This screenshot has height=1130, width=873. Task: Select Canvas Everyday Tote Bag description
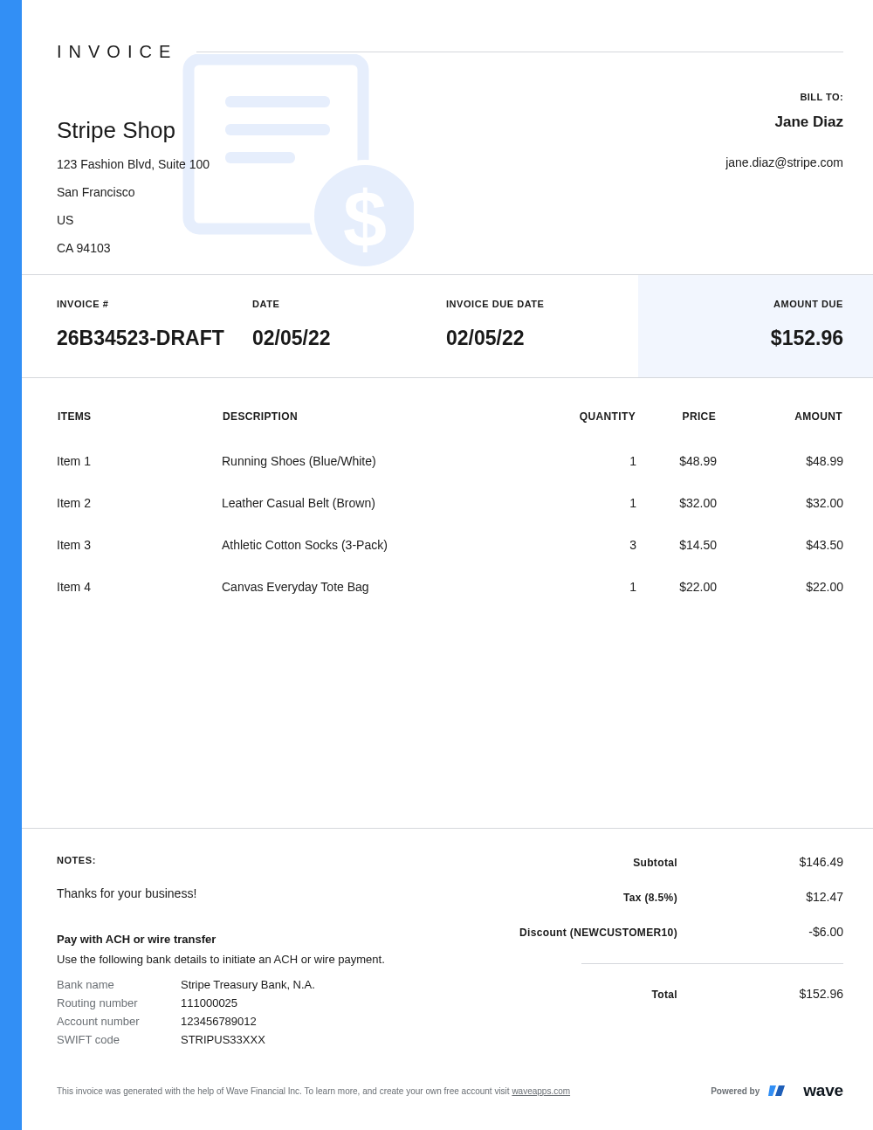click(x=295, y=587)
